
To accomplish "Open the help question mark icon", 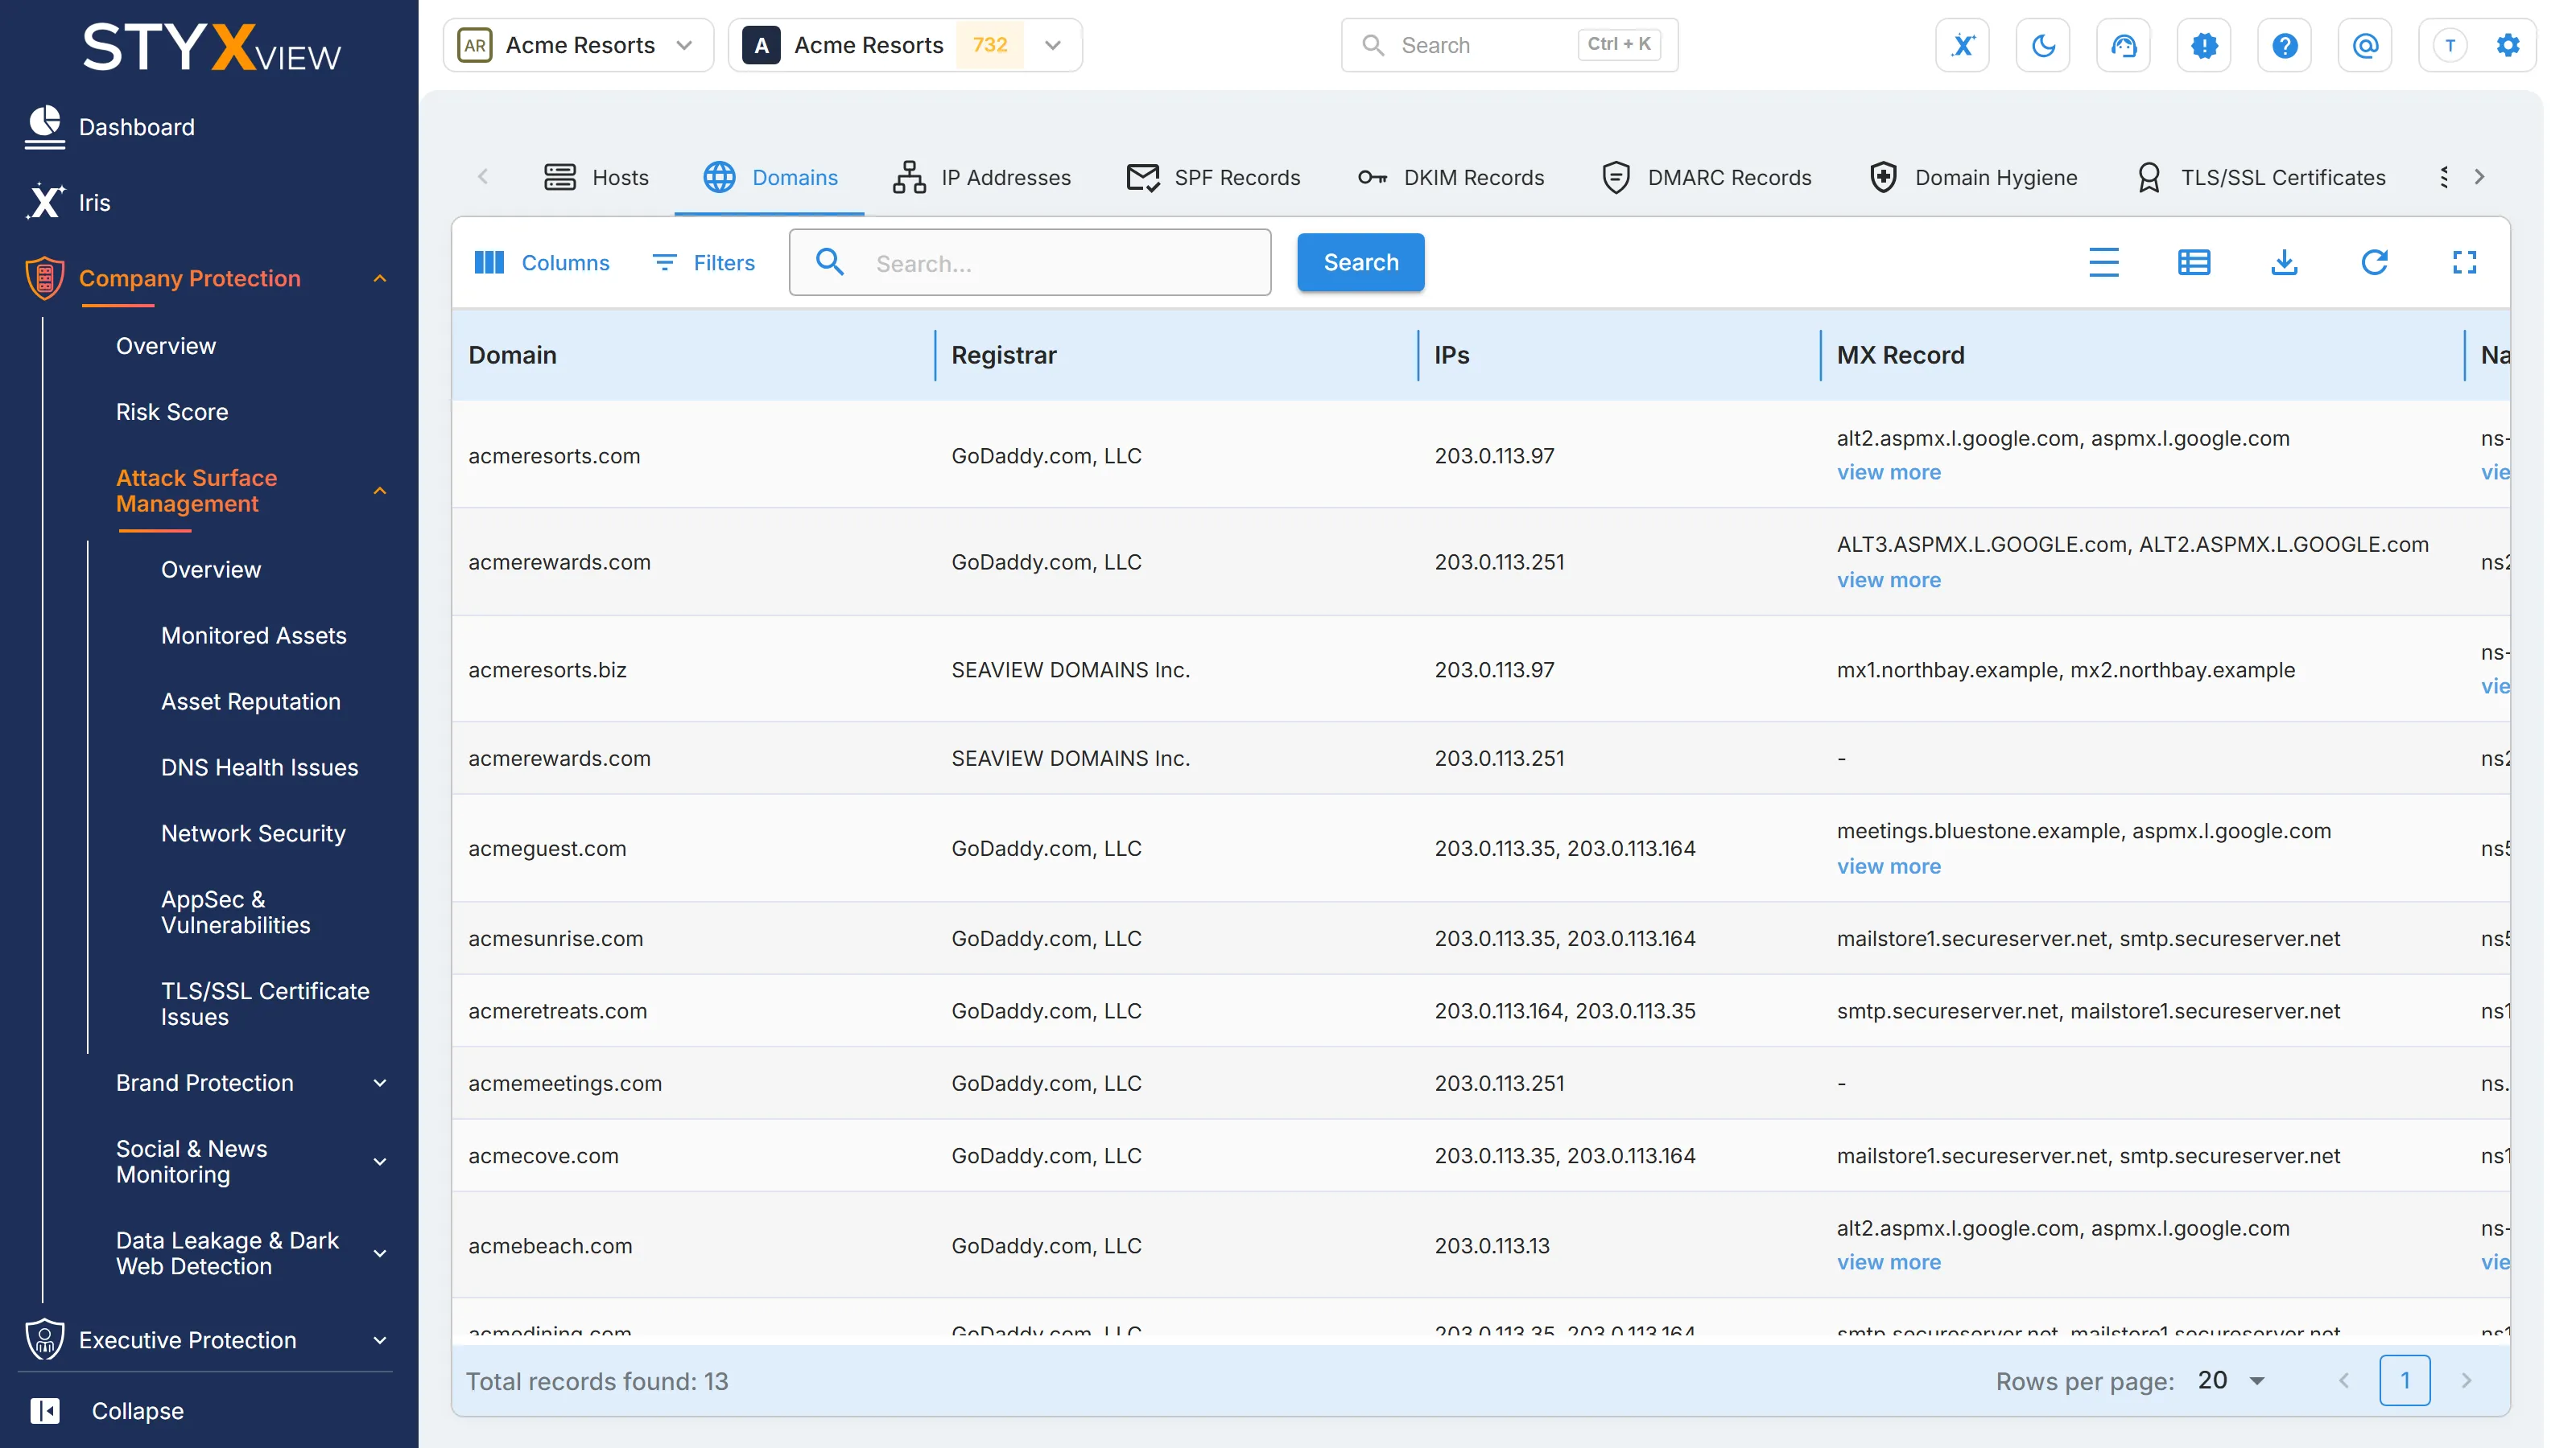I will click(2284, 45).
